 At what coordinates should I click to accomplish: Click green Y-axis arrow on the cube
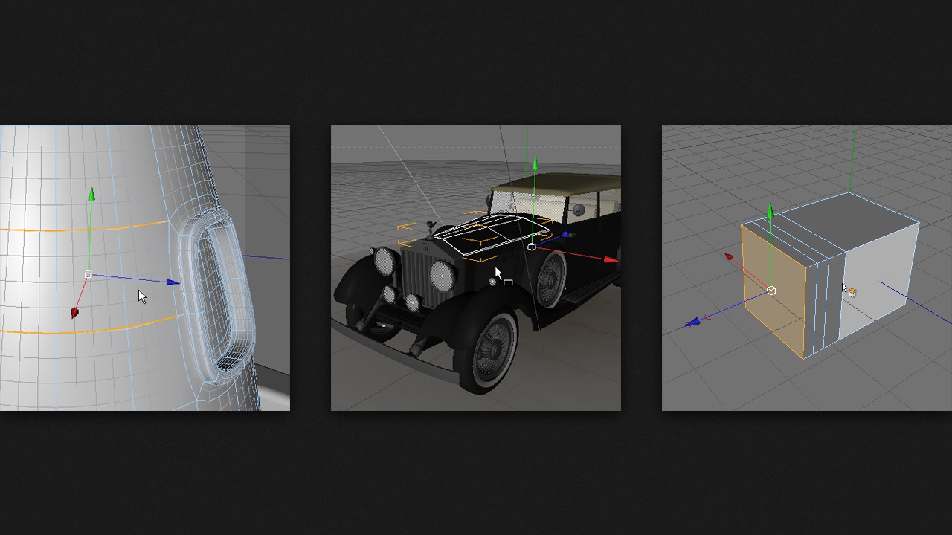[771, 214]
